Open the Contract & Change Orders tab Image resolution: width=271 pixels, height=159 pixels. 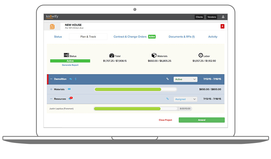(x=130, y=37)
